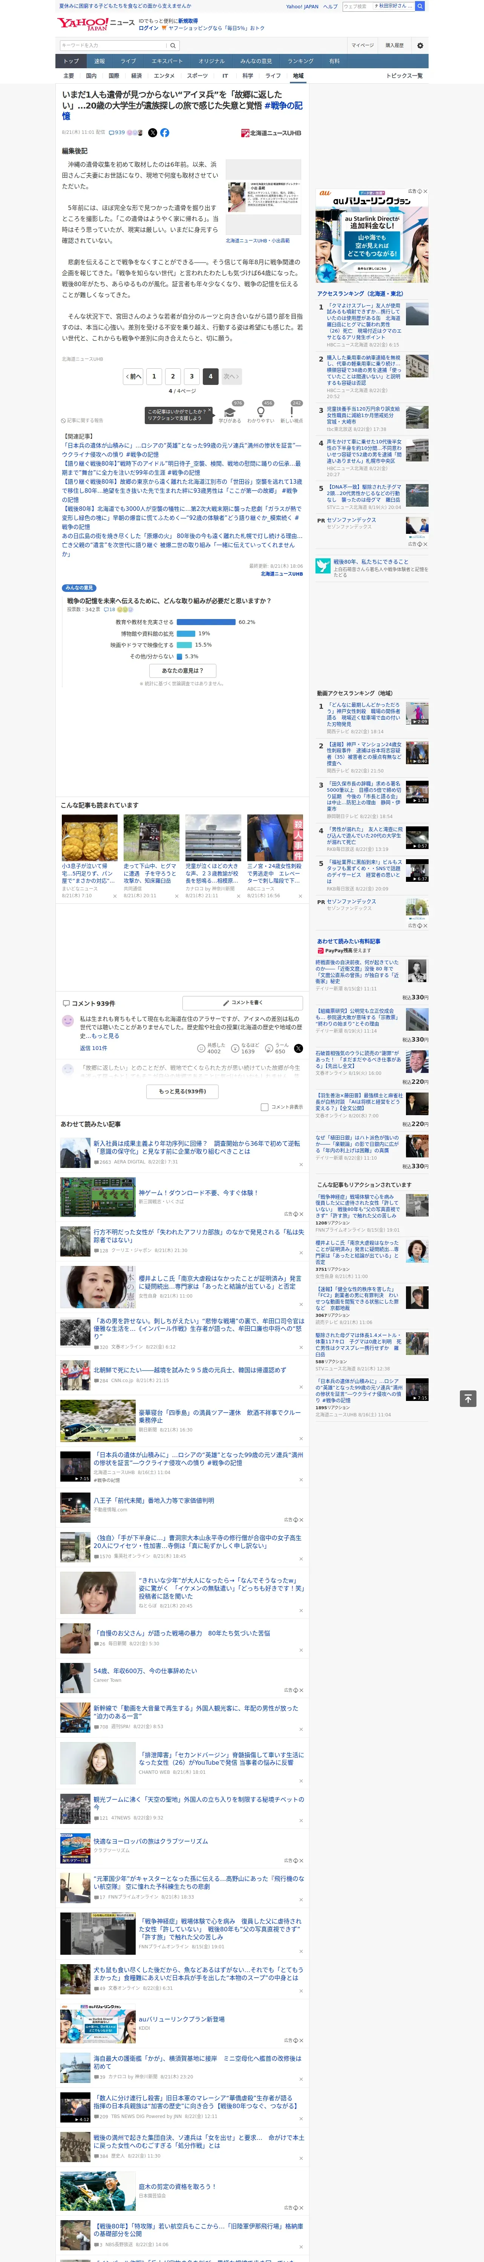This screenshot has width=484, height=2262.
Task: Go to article page 2
Action: (173, 376)
